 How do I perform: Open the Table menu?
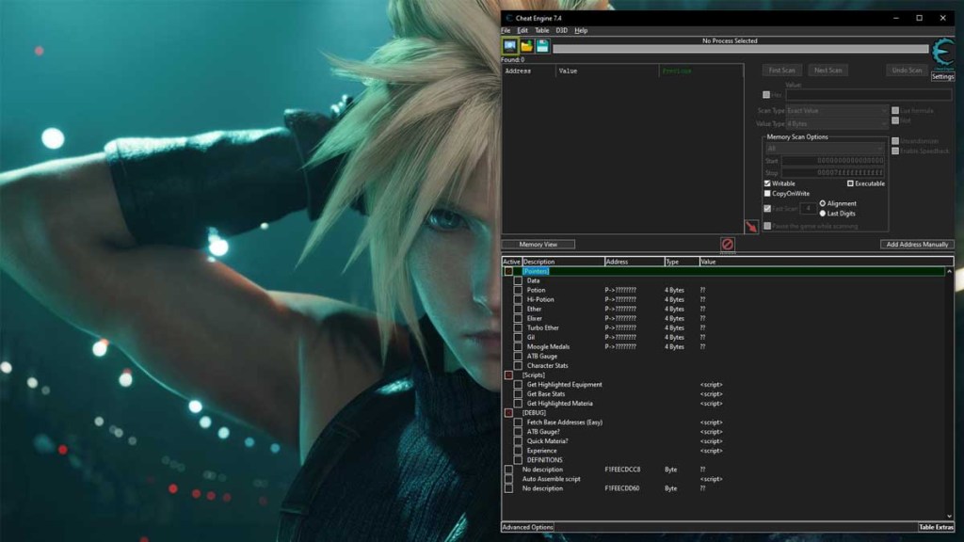[541, 30]
